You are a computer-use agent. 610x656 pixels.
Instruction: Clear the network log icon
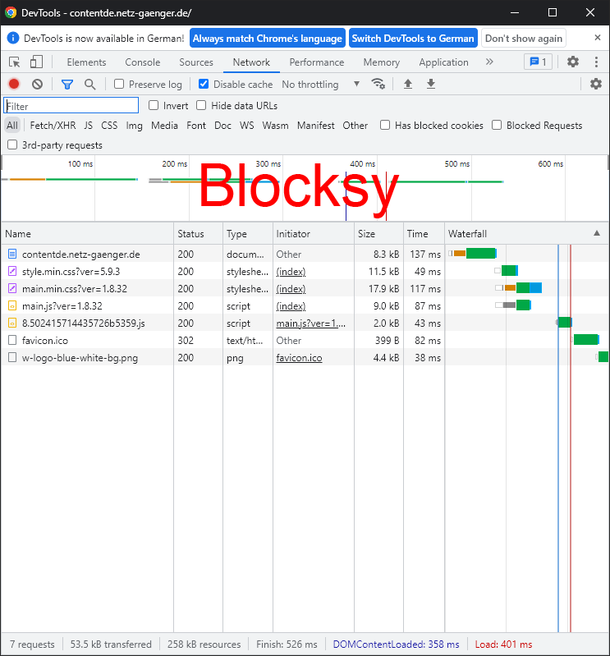[x=37, y=84]
